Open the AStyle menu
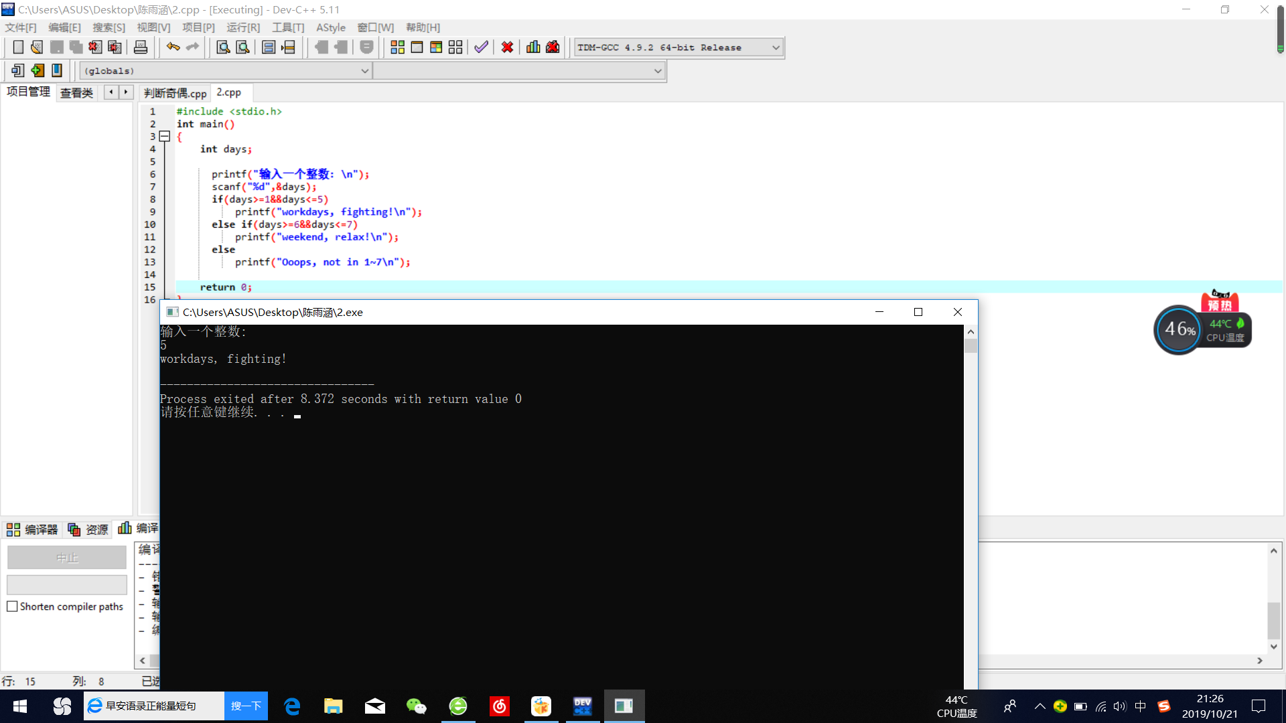1286x723 pixels. click(x=331, y=27)
